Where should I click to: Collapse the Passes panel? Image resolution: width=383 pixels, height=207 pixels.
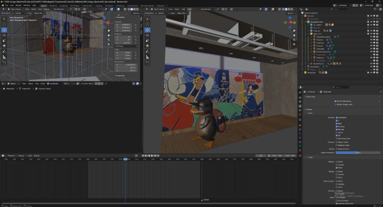click(309, 109)
